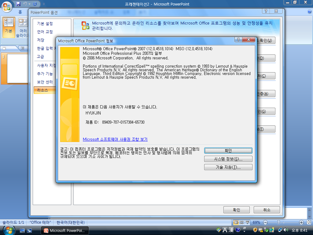Select 고급 in the options list
Image resolution: width=313 pixels, height=235 pixels.
(x=41, y=57)
